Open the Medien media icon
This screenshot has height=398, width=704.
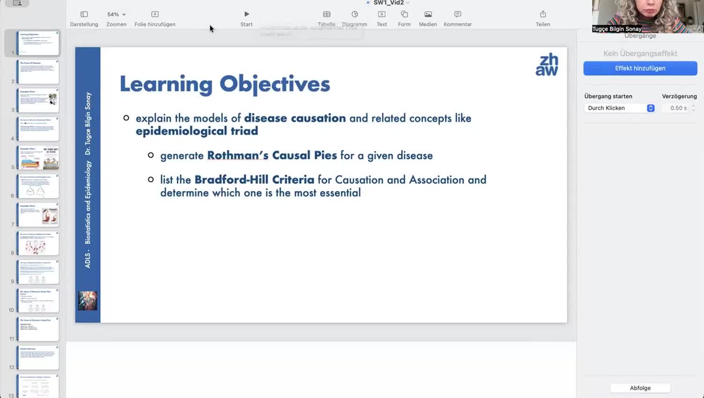(428, 14)
